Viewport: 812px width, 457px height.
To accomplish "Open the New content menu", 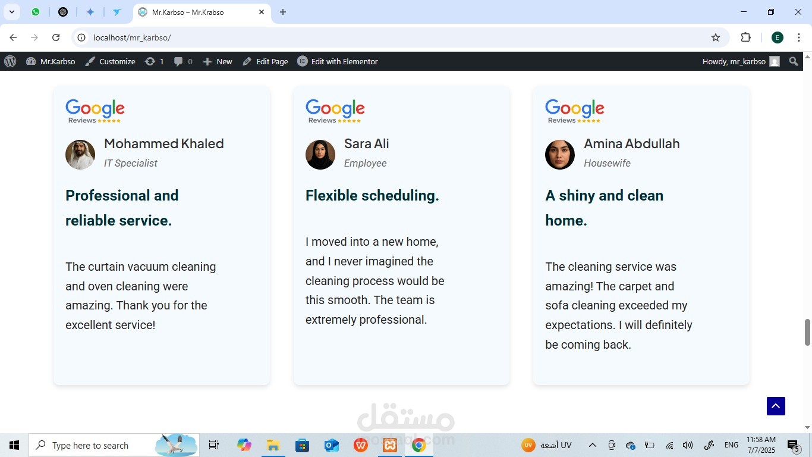I will 218,61.
